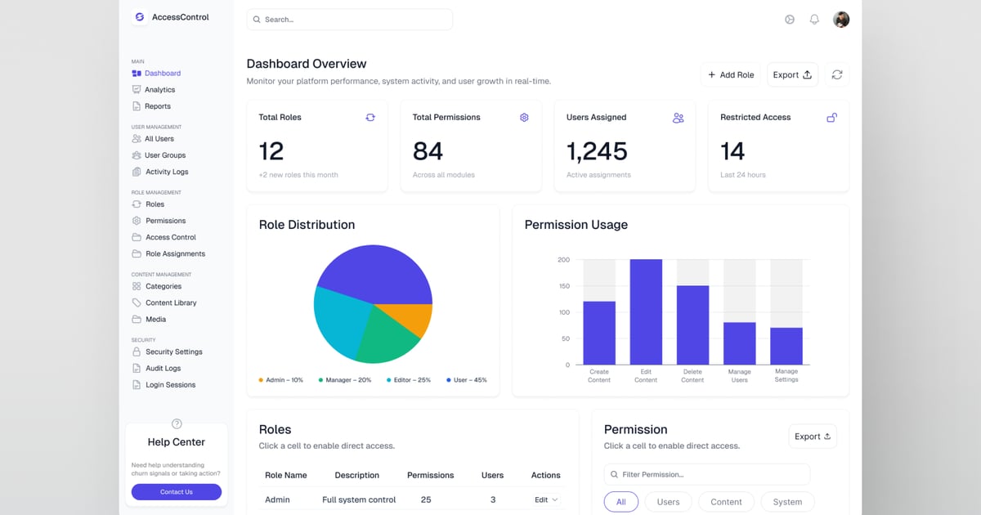Expand the Edit dropdown for Admin role

[546, 499]
